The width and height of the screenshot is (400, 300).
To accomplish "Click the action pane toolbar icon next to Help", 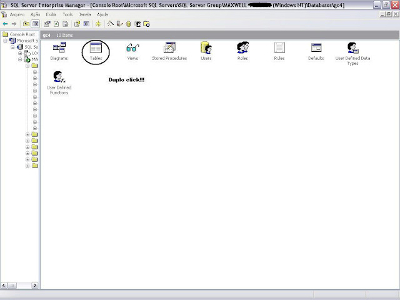I will point(86,24).
